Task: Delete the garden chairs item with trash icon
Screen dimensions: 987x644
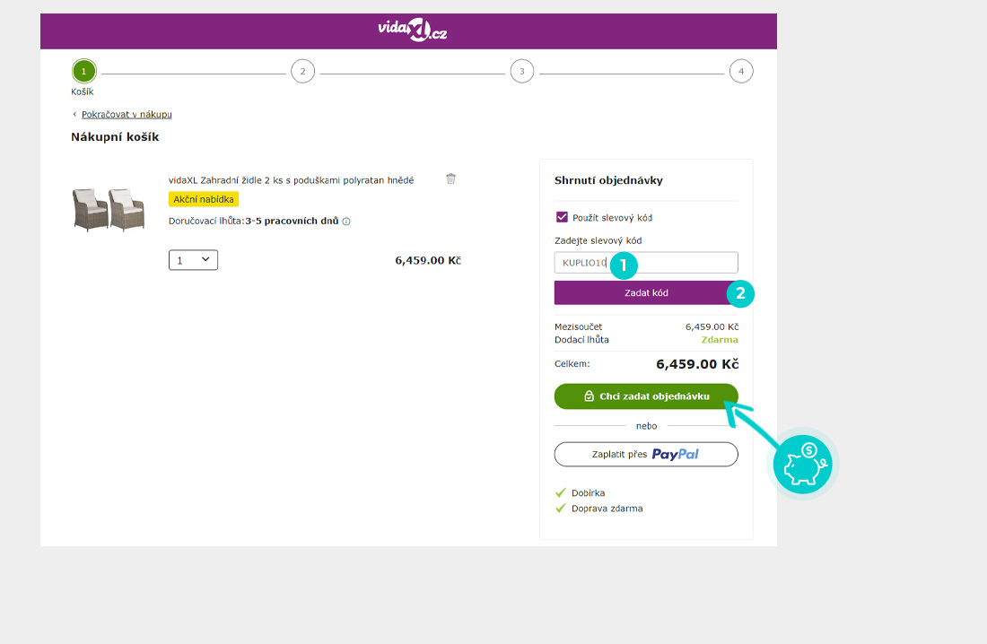Action: [451, 178]
